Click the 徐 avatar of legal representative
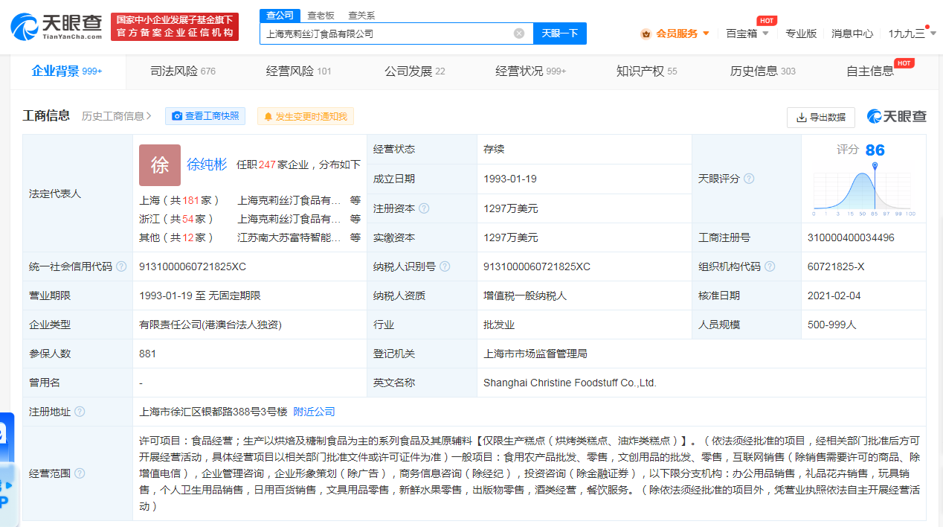943x527 pixels. click(x=160, y=165)
